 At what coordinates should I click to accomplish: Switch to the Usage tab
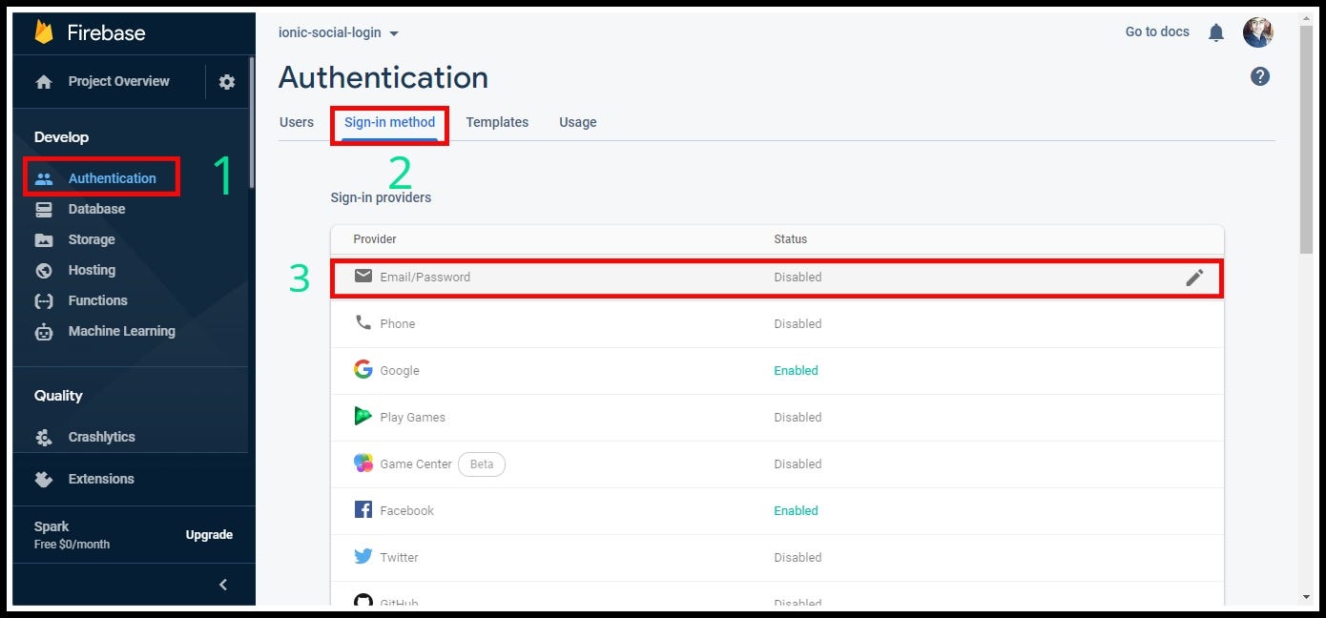tap(578, 122)
